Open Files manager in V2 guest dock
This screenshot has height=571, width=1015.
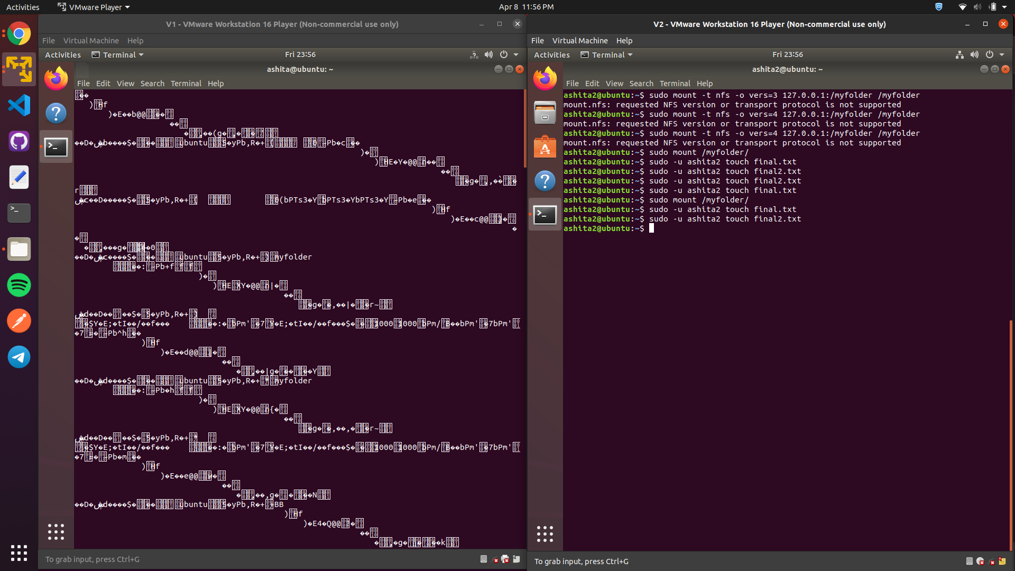click(545, 113)
